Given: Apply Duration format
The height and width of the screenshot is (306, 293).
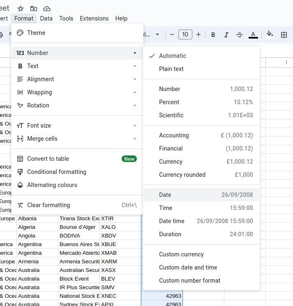Looking at the screenshot, I should point(201,234).
